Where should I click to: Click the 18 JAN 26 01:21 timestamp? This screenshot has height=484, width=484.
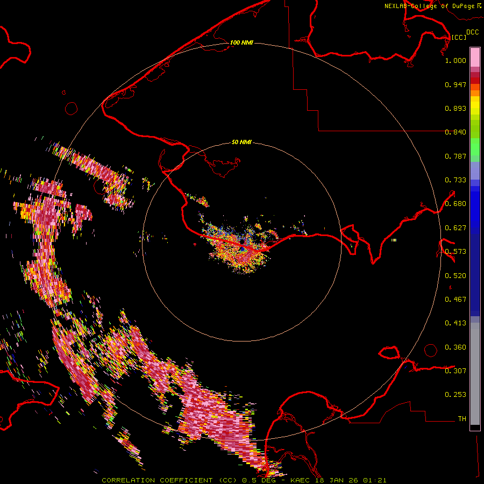350,480
